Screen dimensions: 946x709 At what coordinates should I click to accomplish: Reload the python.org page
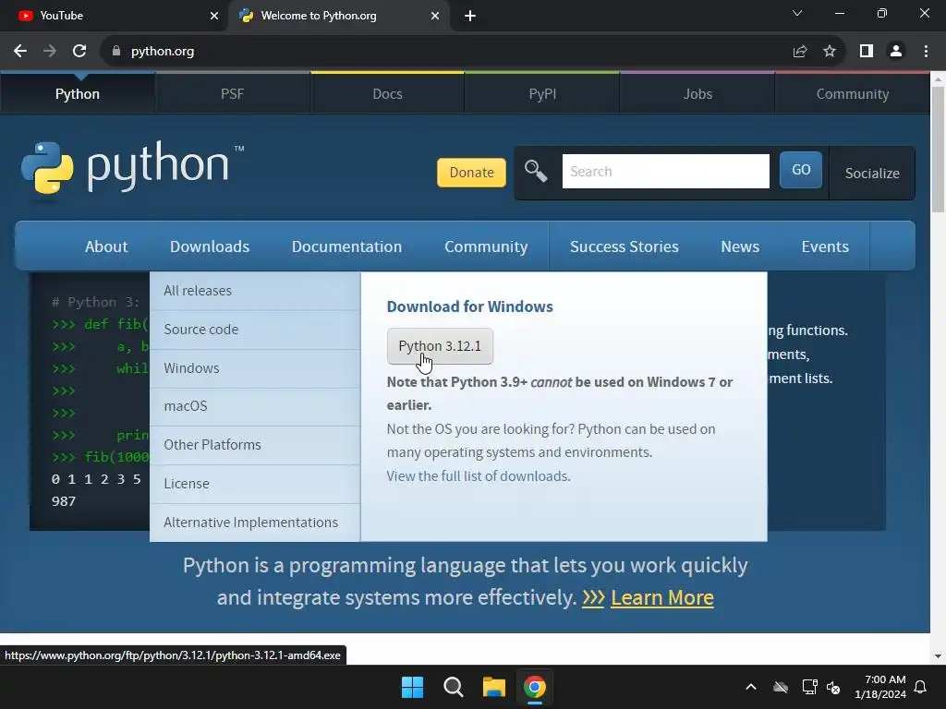click(x=79, y=52)
